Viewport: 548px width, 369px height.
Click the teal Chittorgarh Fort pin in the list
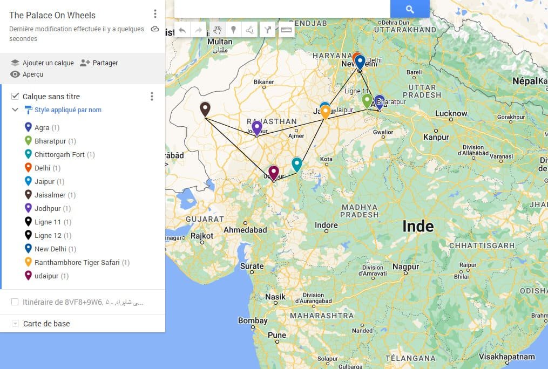coord(28,154)
